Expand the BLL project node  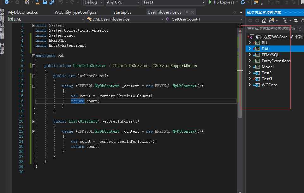pos(250,43)
